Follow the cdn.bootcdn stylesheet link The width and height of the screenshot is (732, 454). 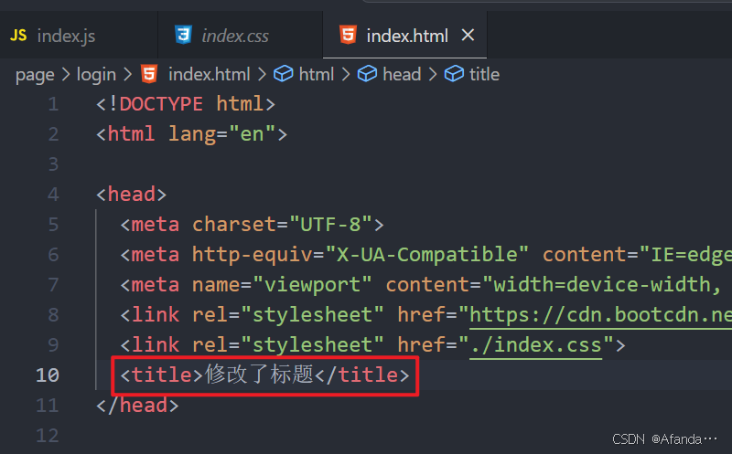click(x=600, y=315)
